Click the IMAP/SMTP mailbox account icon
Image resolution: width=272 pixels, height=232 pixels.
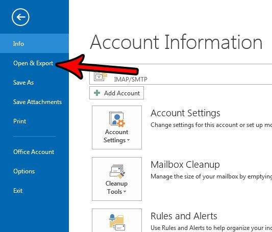[x=100, y=76]
